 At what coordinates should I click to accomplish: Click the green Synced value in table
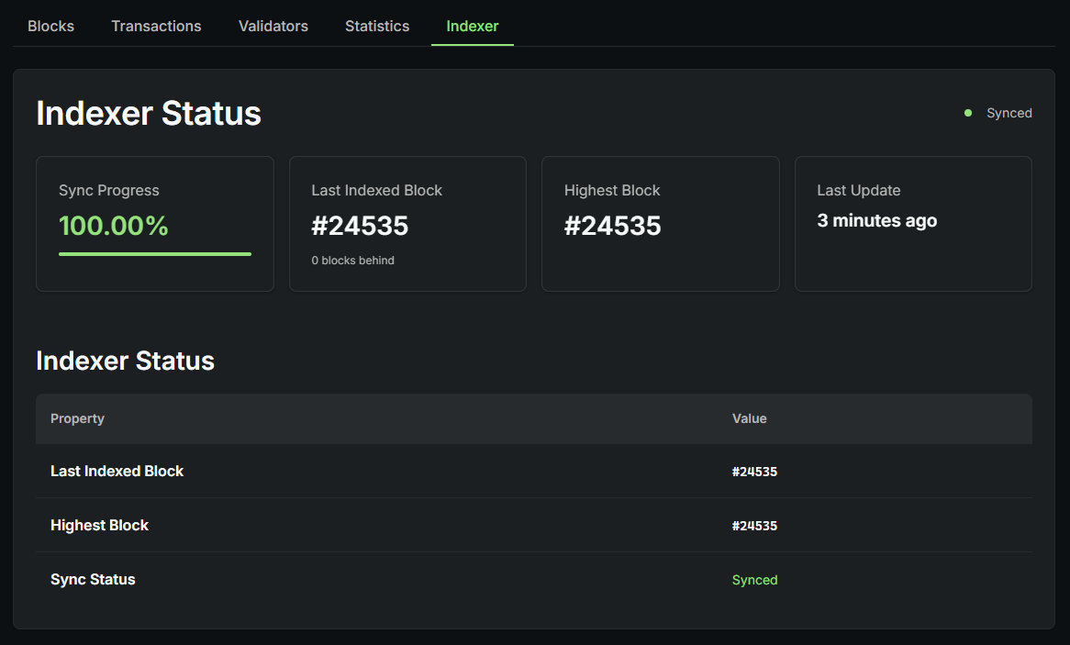(754, 580)
